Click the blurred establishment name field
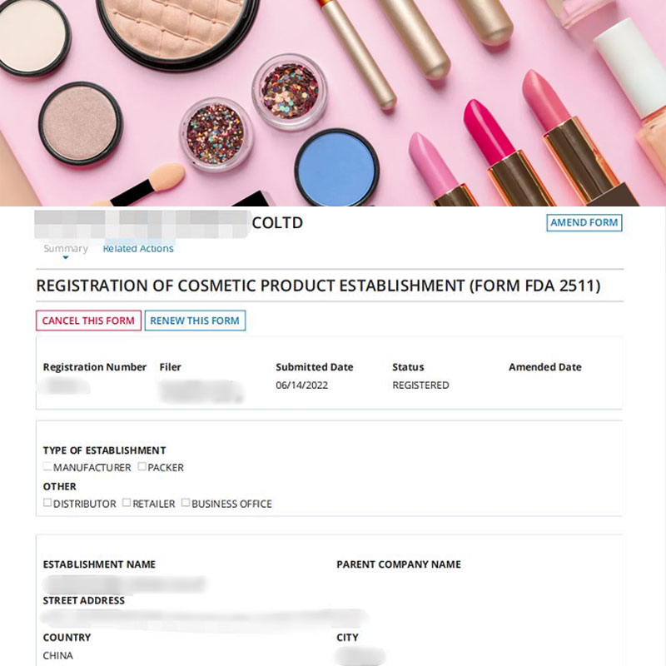Viewport: 666px width, 666px height. (124, 584)
